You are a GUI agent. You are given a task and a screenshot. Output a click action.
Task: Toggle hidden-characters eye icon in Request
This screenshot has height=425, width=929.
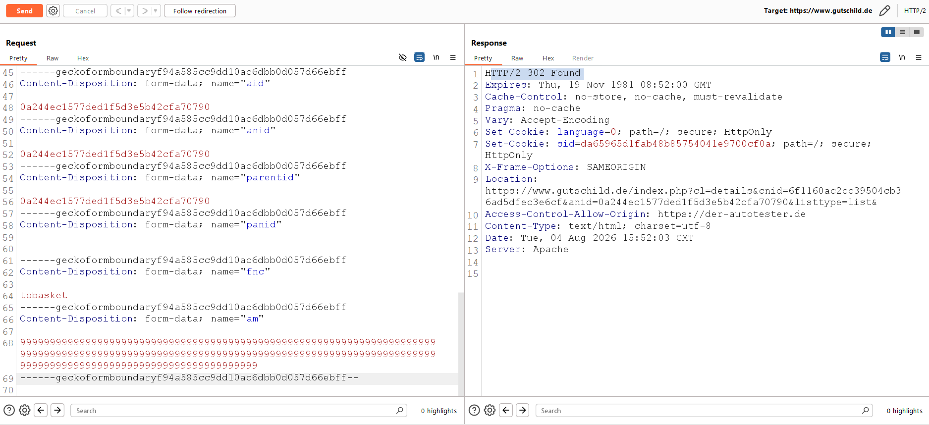pos(402,57)
